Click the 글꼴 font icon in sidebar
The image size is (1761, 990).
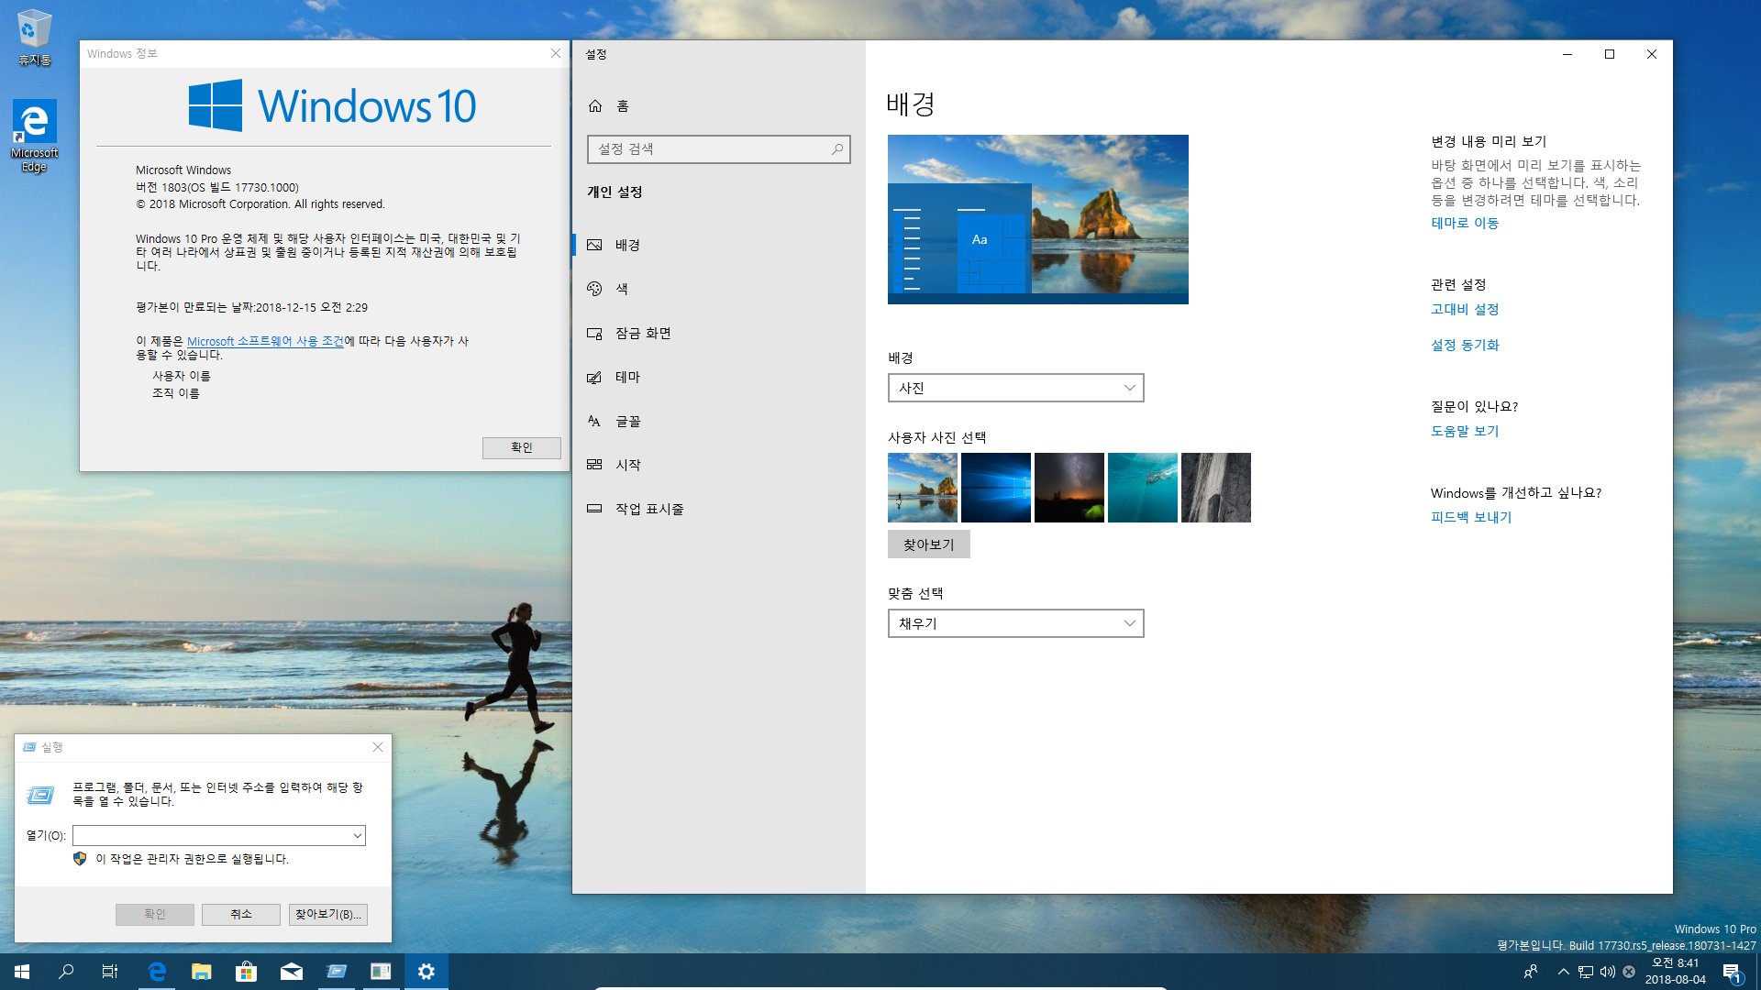pos(594,421)
